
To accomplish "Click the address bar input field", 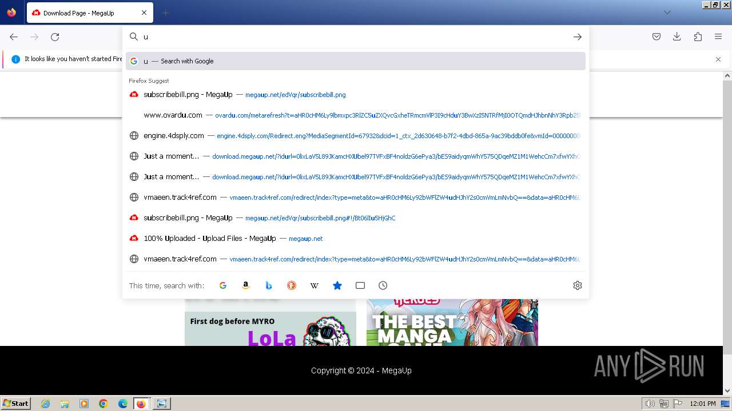I will pos(355,37).
